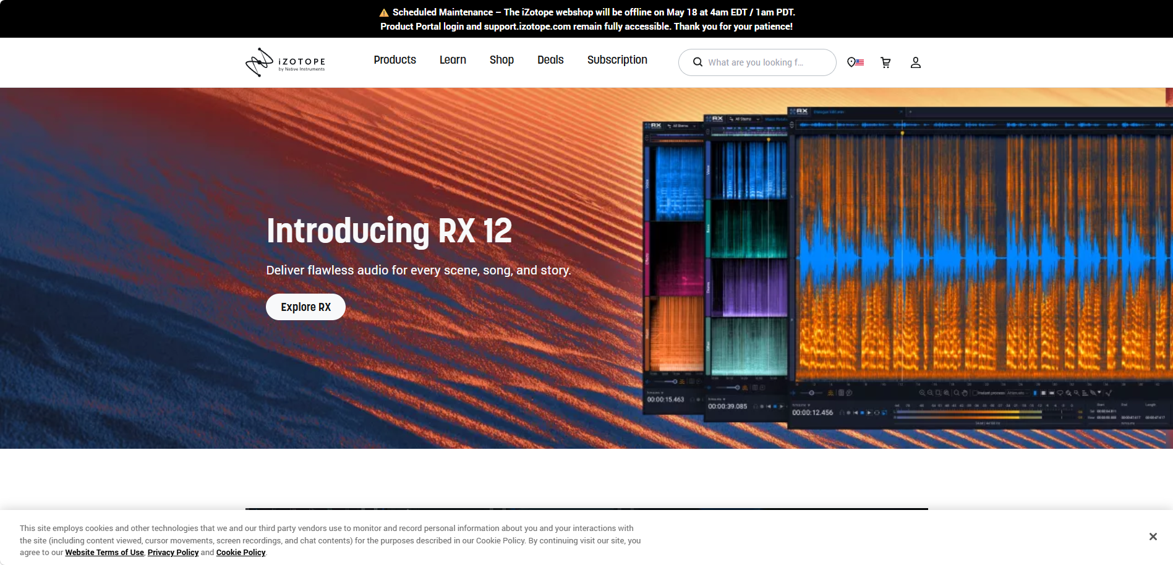The width and height of the screenshot is (1173, 565).
Task: Click the magnifying glass search icon
Action: (x=697, y=62)
